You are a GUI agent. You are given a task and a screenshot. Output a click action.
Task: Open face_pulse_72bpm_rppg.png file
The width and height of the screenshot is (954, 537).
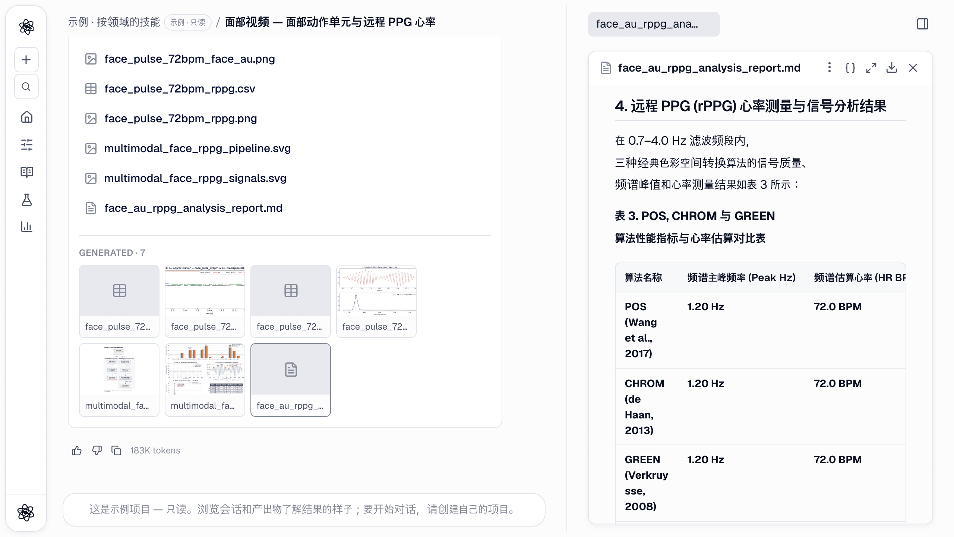180,119
